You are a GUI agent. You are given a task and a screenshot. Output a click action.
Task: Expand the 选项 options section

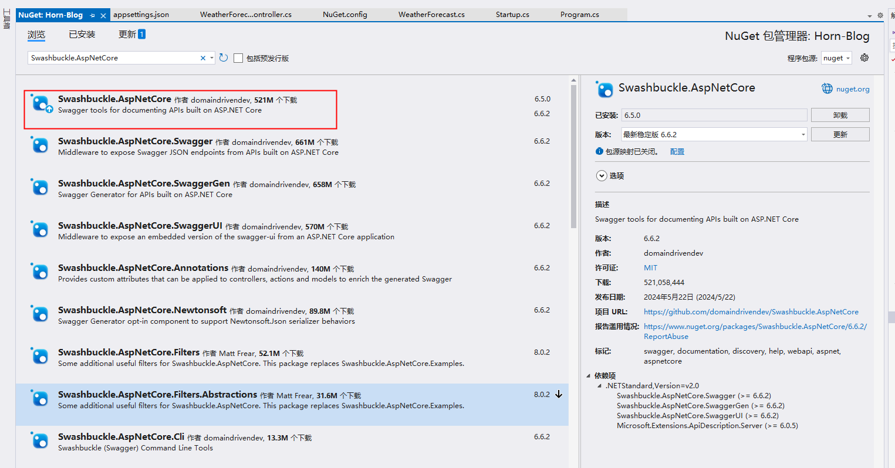602,175
